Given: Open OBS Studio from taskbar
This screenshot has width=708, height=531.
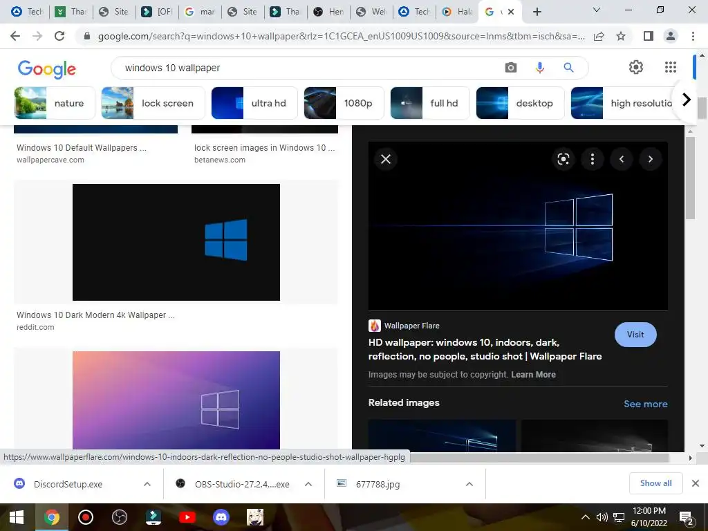Looking at the screenshot, I should click(119, 517).
